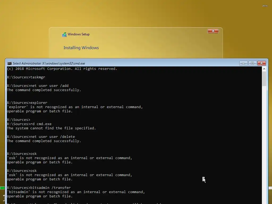Click the cmd title 'Select Administrator: X:\windows\system32\cmd.exe'
The height and width of the screenshot is (204, 272).
pyautogui.click(x=49, y=63)
